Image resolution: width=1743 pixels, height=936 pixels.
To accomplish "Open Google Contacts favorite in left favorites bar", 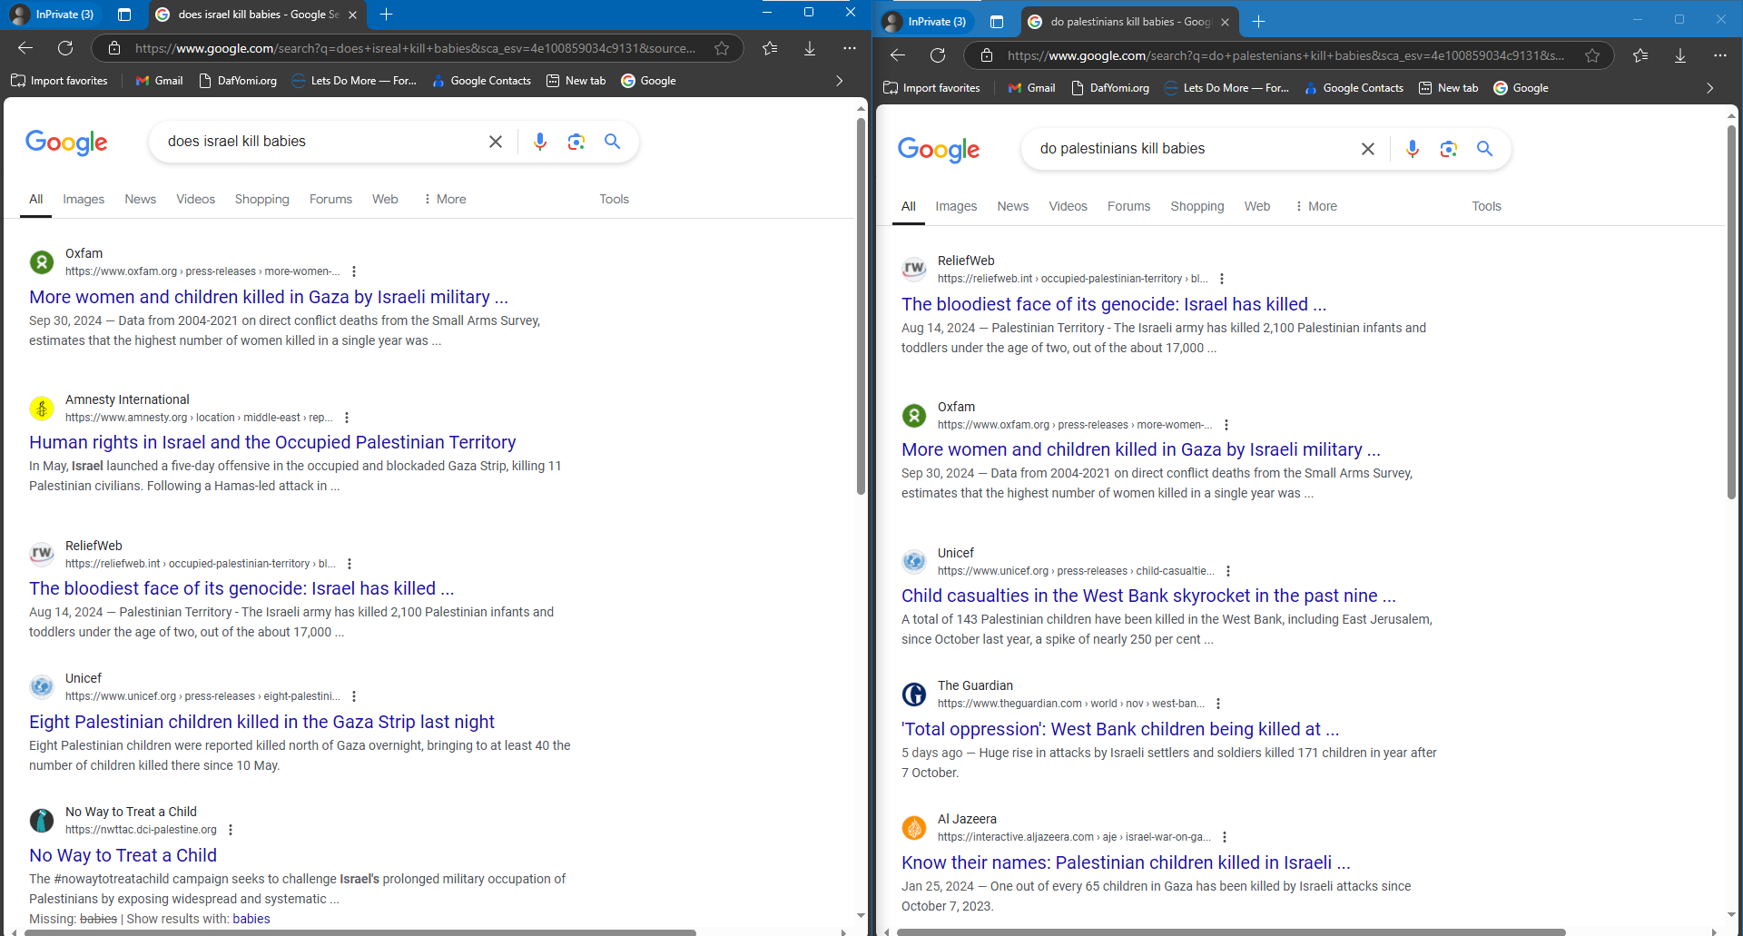I will coord(481,81).
